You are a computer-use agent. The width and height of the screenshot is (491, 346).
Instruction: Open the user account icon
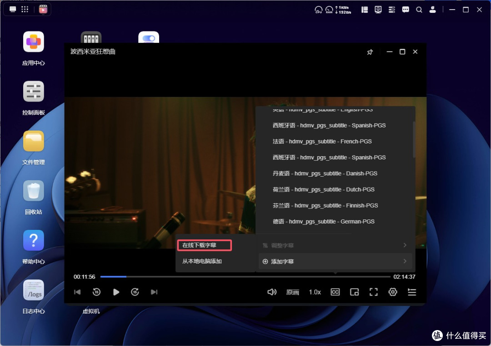click(432, 10)
